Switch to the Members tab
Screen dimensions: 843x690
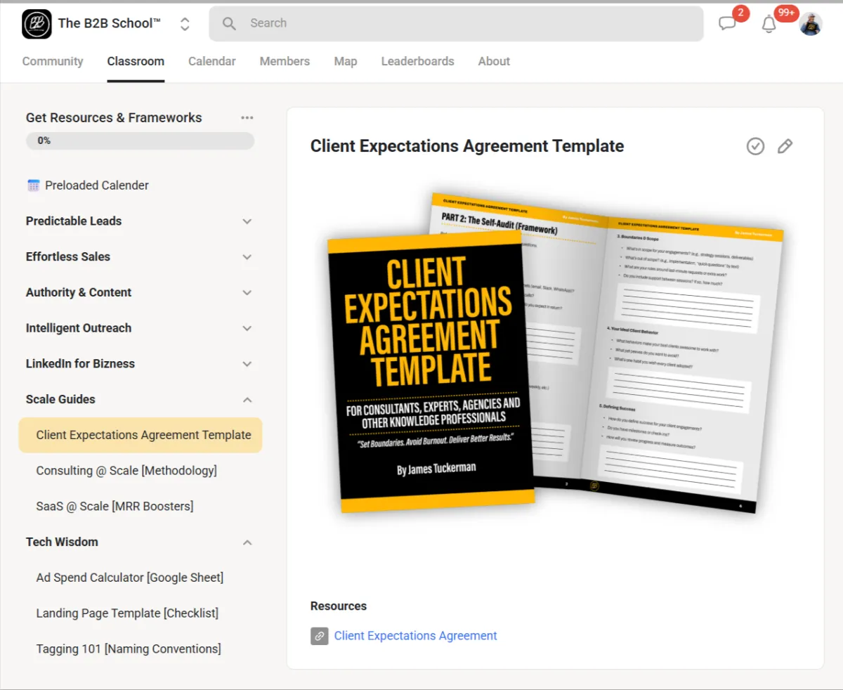pos(285,61)
